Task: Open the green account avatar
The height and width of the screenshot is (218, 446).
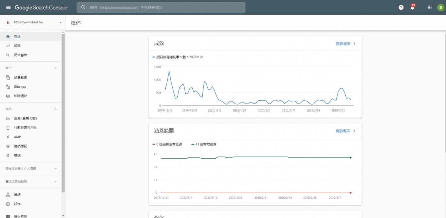Action: coord(441,7)
